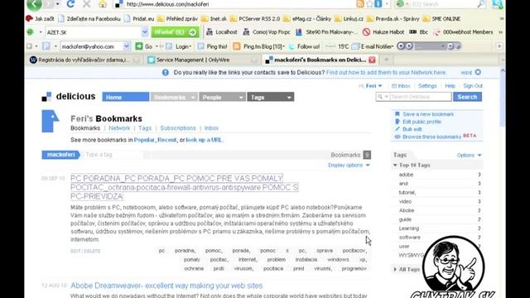Click the green Go icon in toolbar

click(139, 46)
